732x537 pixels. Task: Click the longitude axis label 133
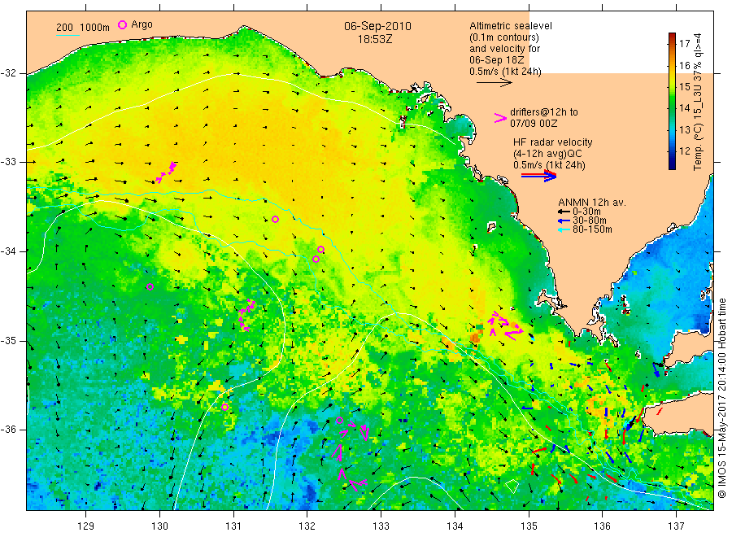pyautogui.click(x=381, y=526)
